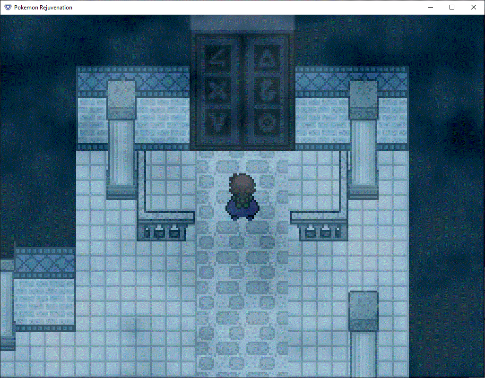Click the triangle rune on the door
Viewport: 485px width, 378px height.
[x=267, y=59]
